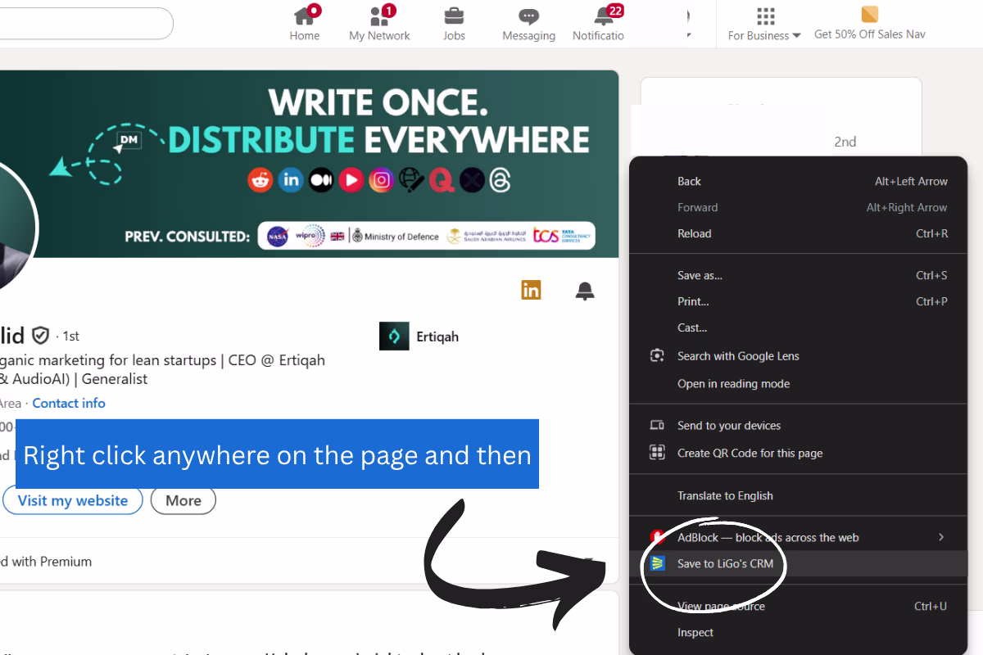This screenshot has height=655, width=983.
Task: Expand the AdBlock submenu chevron
Action: coord(942,537)
